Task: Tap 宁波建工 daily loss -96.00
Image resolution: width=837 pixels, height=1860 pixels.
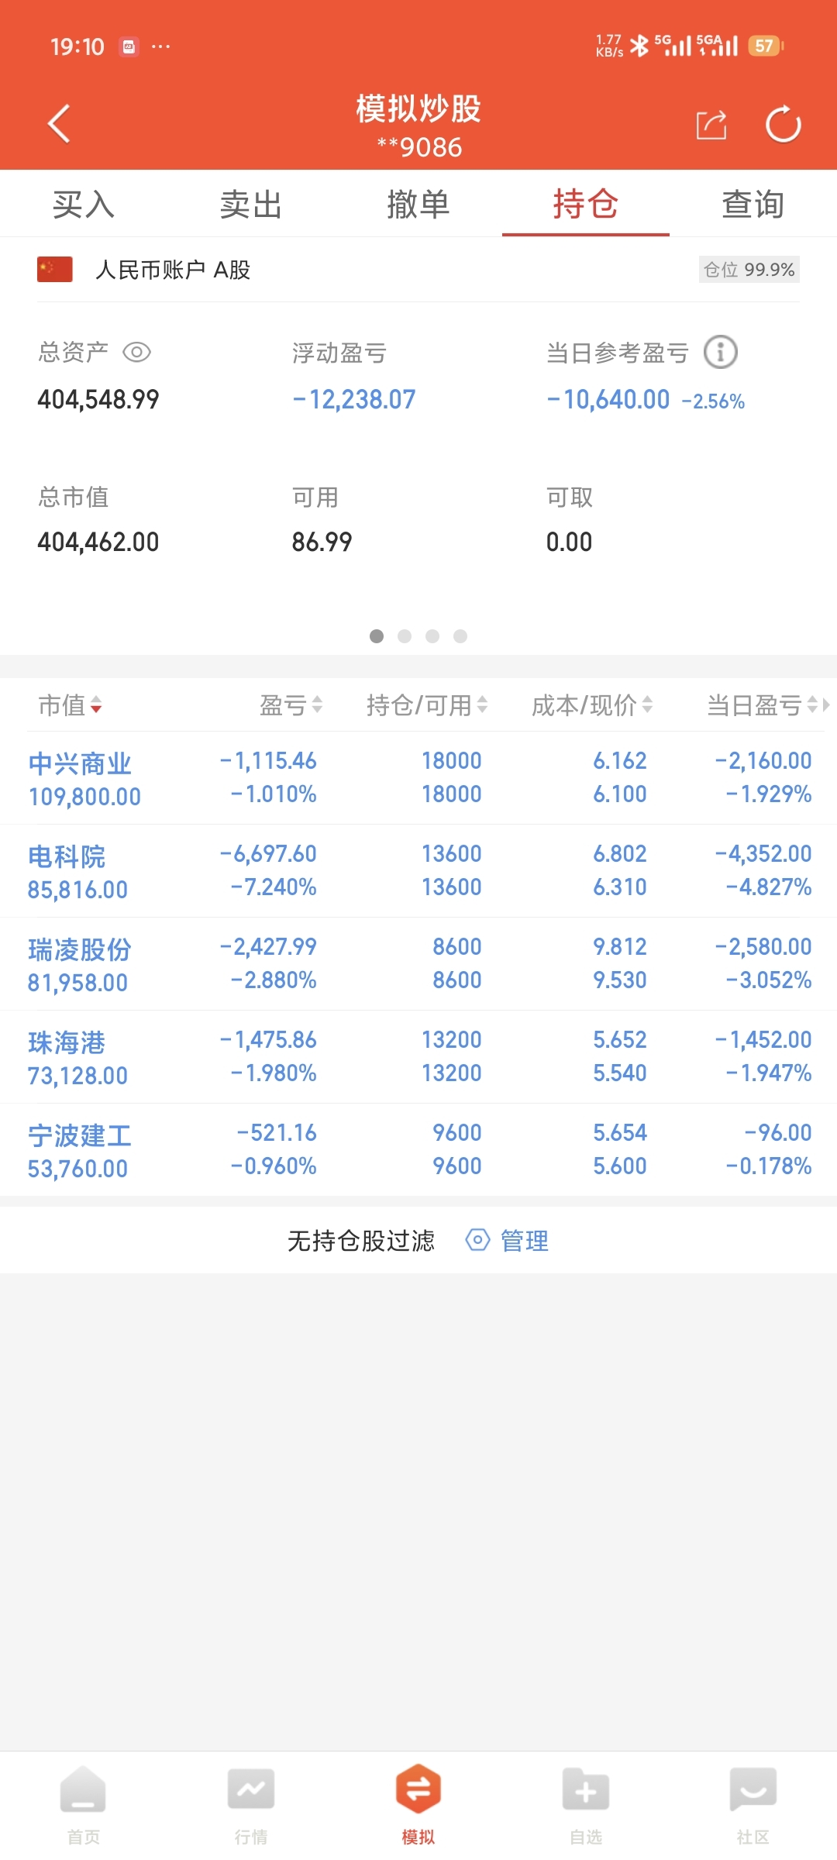Action: (778, 1133)
